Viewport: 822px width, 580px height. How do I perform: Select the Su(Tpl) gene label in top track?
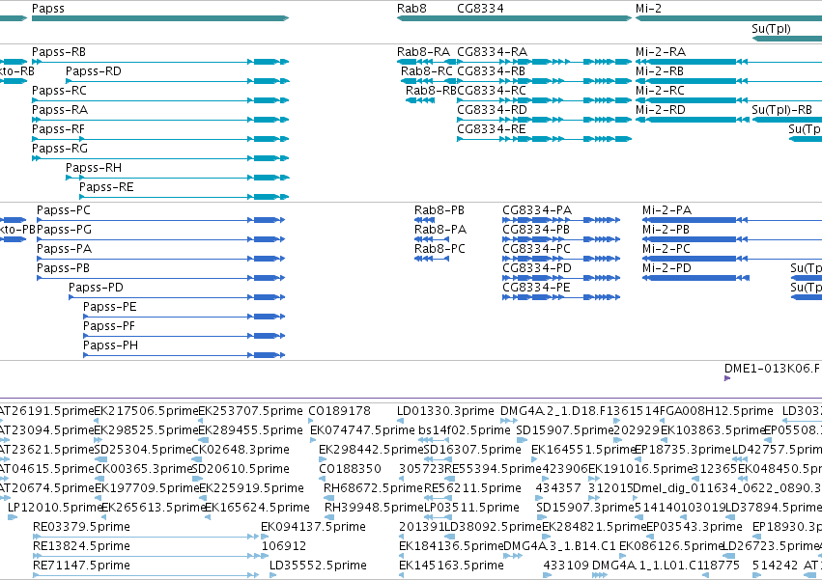coord(771,28)
